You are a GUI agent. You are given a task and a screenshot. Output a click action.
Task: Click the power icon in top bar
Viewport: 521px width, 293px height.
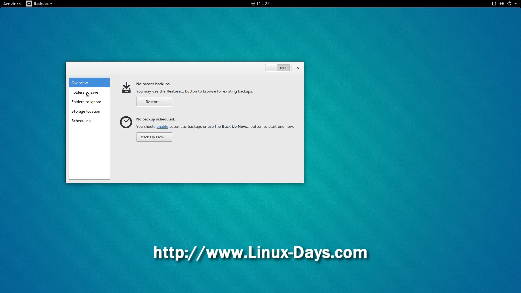click(509, 4)
